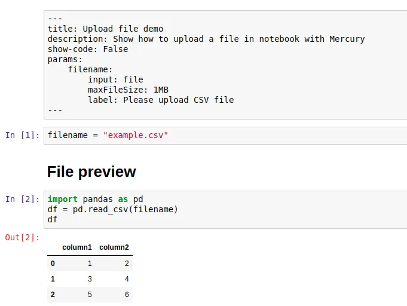Viewport: 407px width, 306px height.
Task: Click the Out[2] output prompt
Action: [22, 237]
